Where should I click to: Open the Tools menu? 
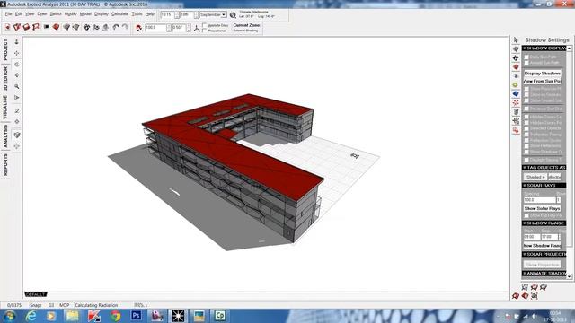pyautogui.click(x=137, y=14)
